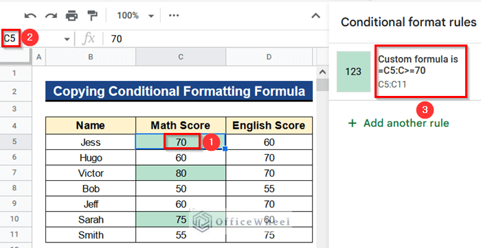Click the Name header cell
The width and height of the screenshot is (481, 248).
pos(91,125)
